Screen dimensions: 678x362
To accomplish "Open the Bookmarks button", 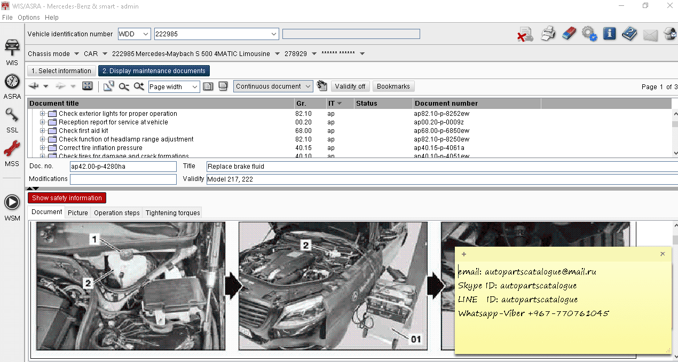I will pos(393,86).
